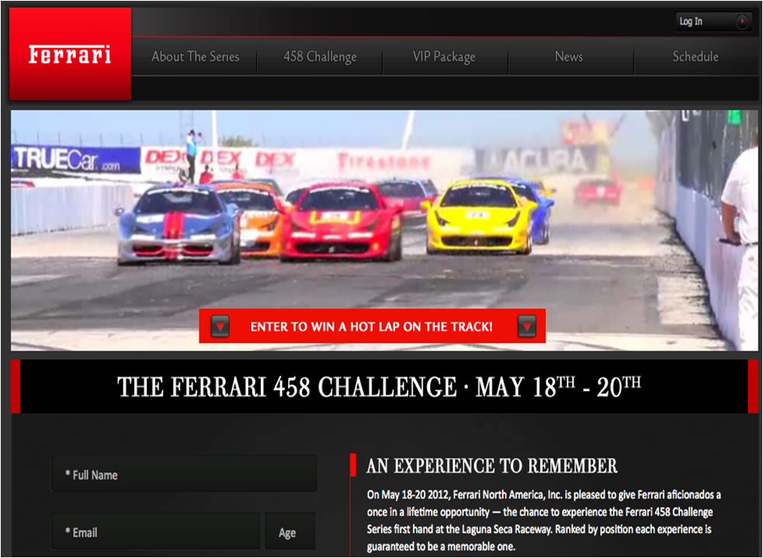Click the silver-blue Ferrari with red stripes
Image resolution: width=763 pixels, height=558 pixels.
pyautogui.click(x=177, y=226)
